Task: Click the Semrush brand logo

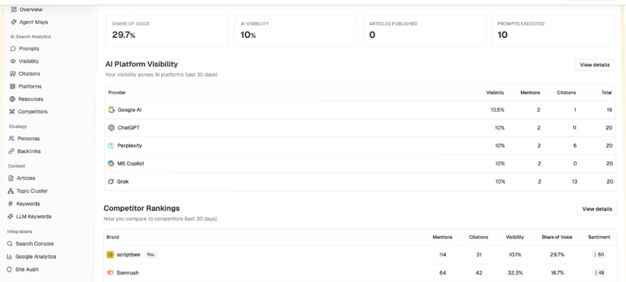Action: pyautogui.click(x=110, y=273)
